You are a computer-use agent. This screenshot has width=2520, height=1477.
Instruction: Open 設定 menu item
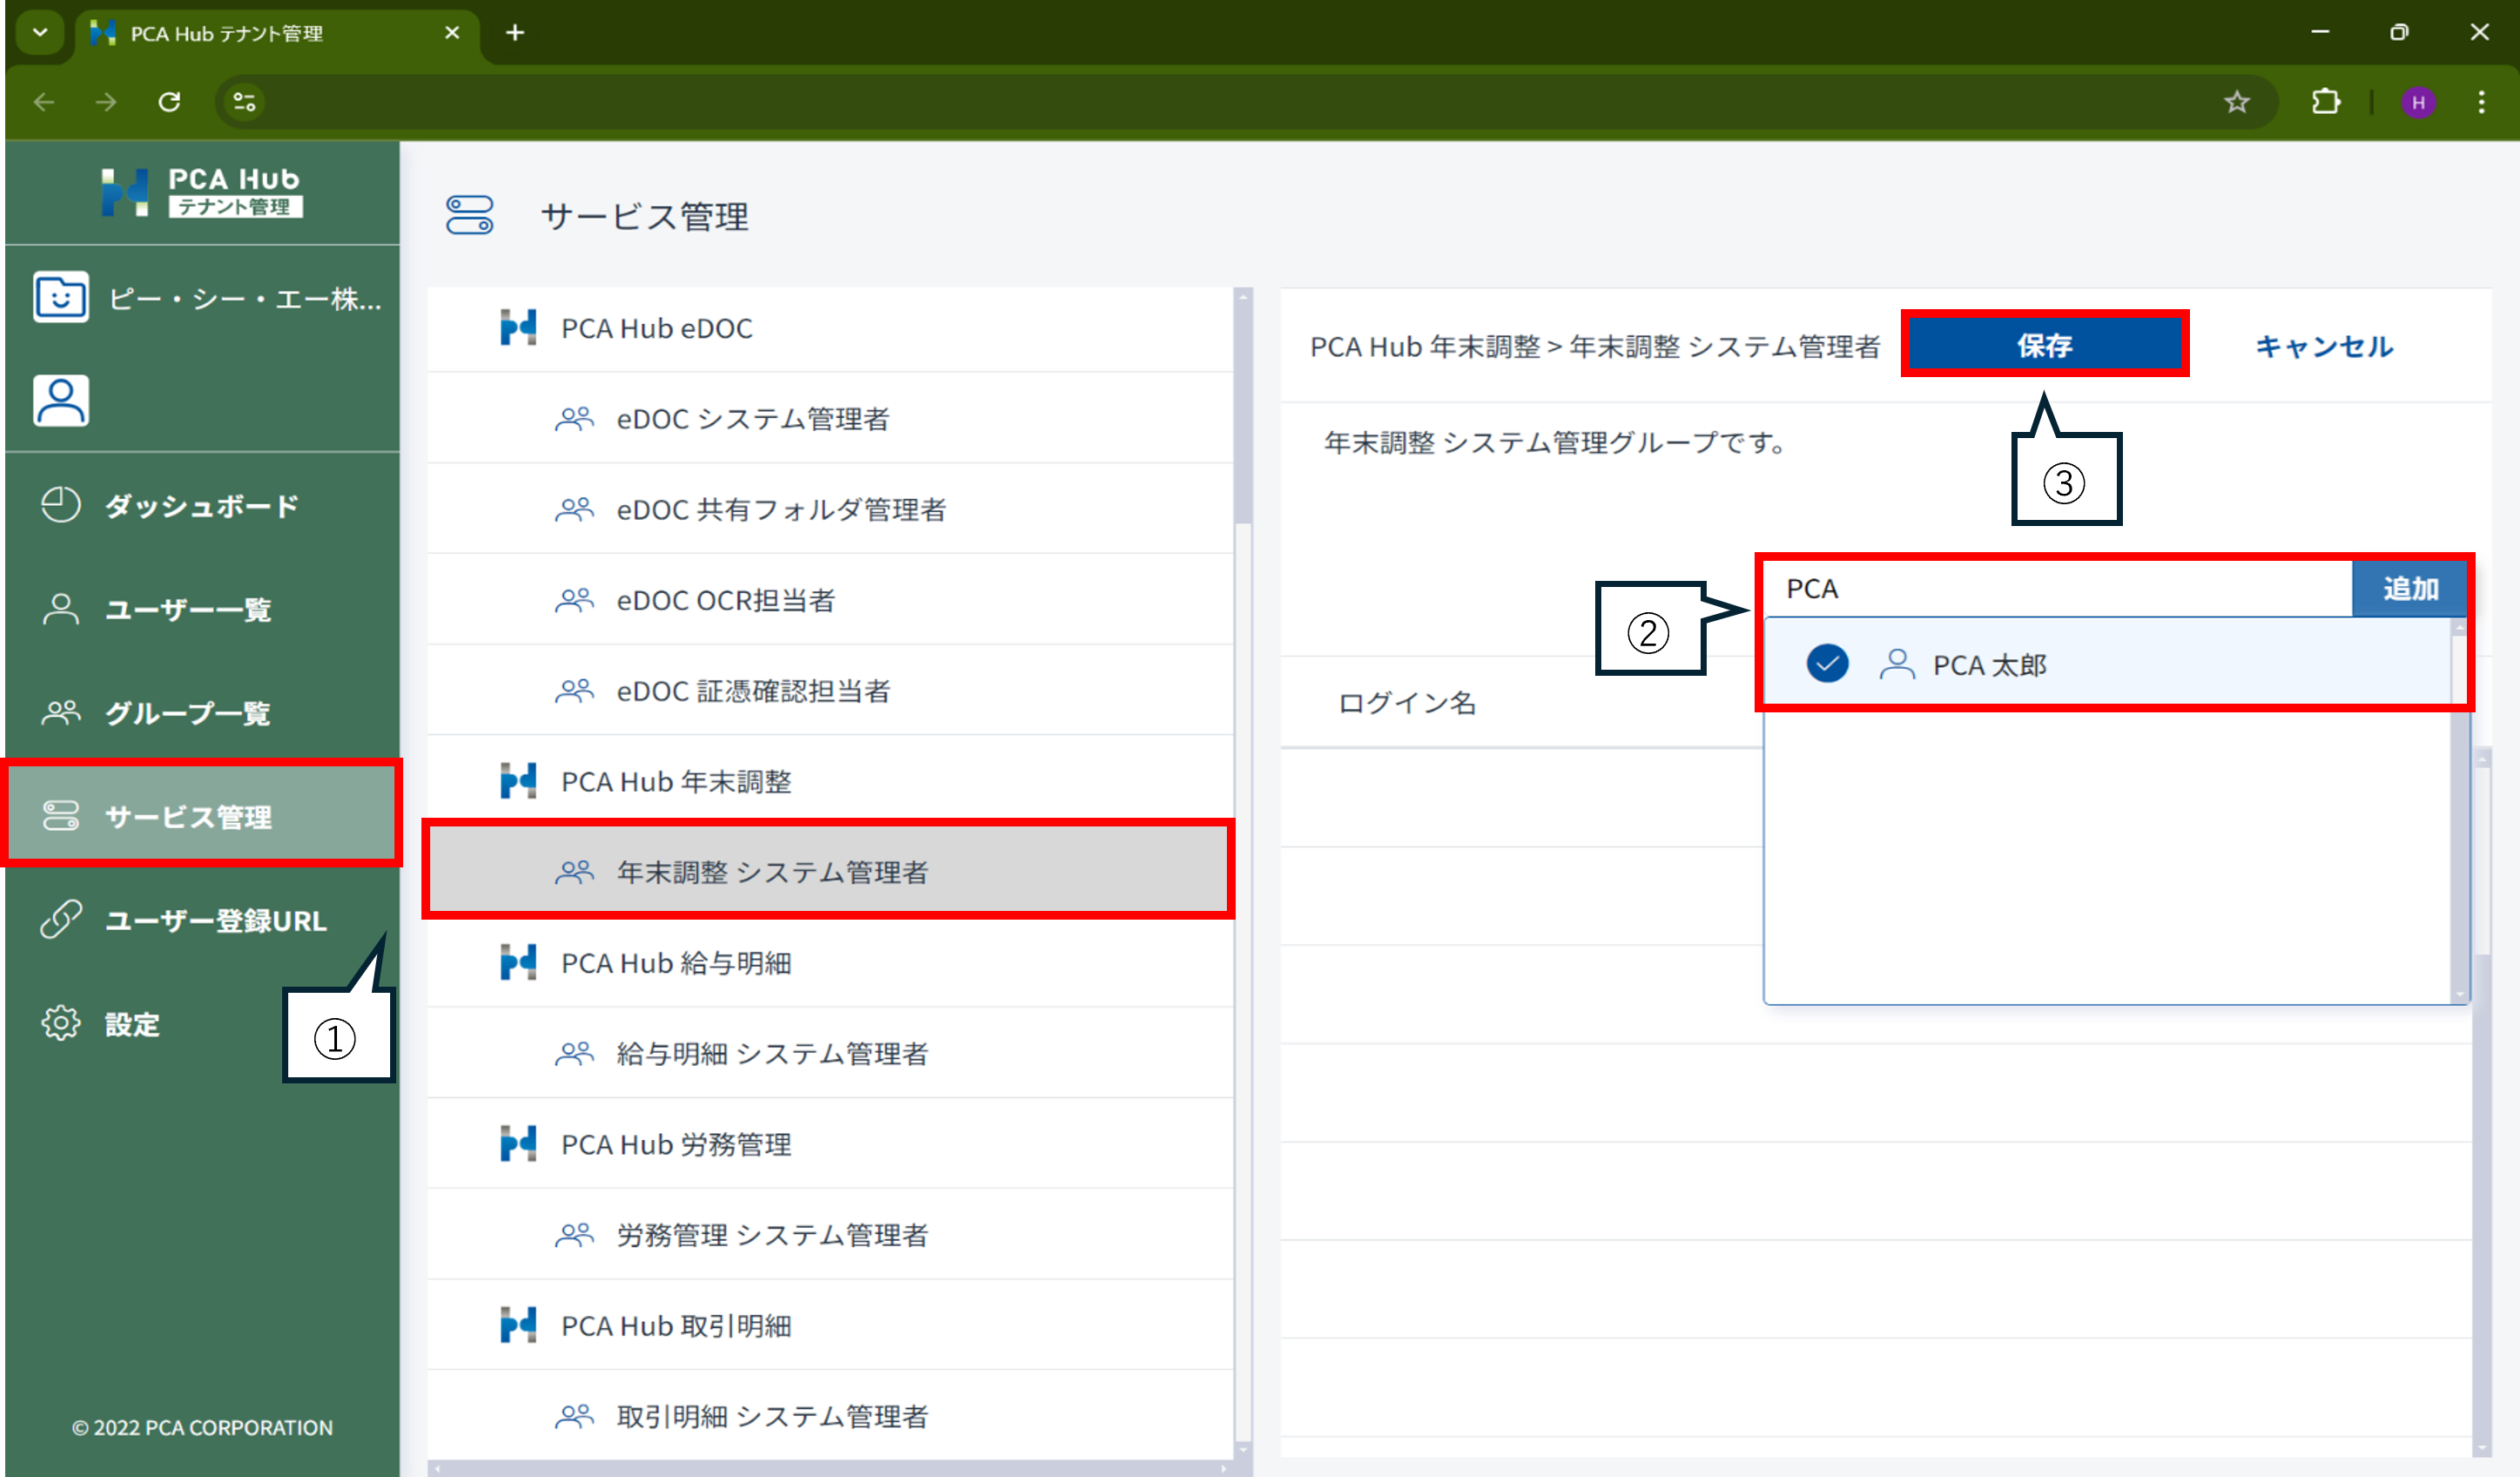(x=202, y=1023)
